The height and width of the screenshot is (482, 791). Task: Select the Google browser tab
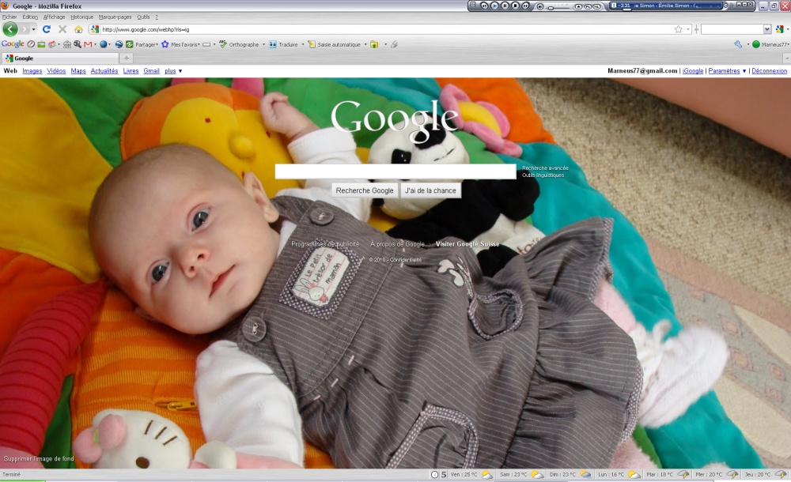[60, 58]
